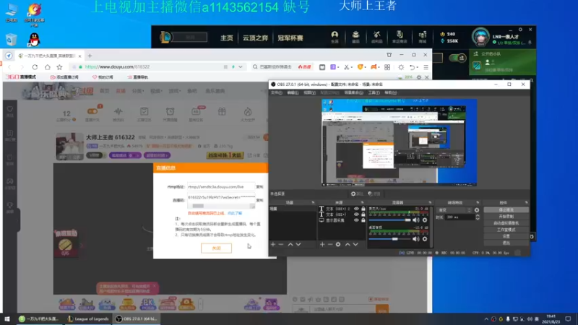Screen dimensions: 578x325
Task: Click the OBS preview canvas
Action: (x=400, y=142)
